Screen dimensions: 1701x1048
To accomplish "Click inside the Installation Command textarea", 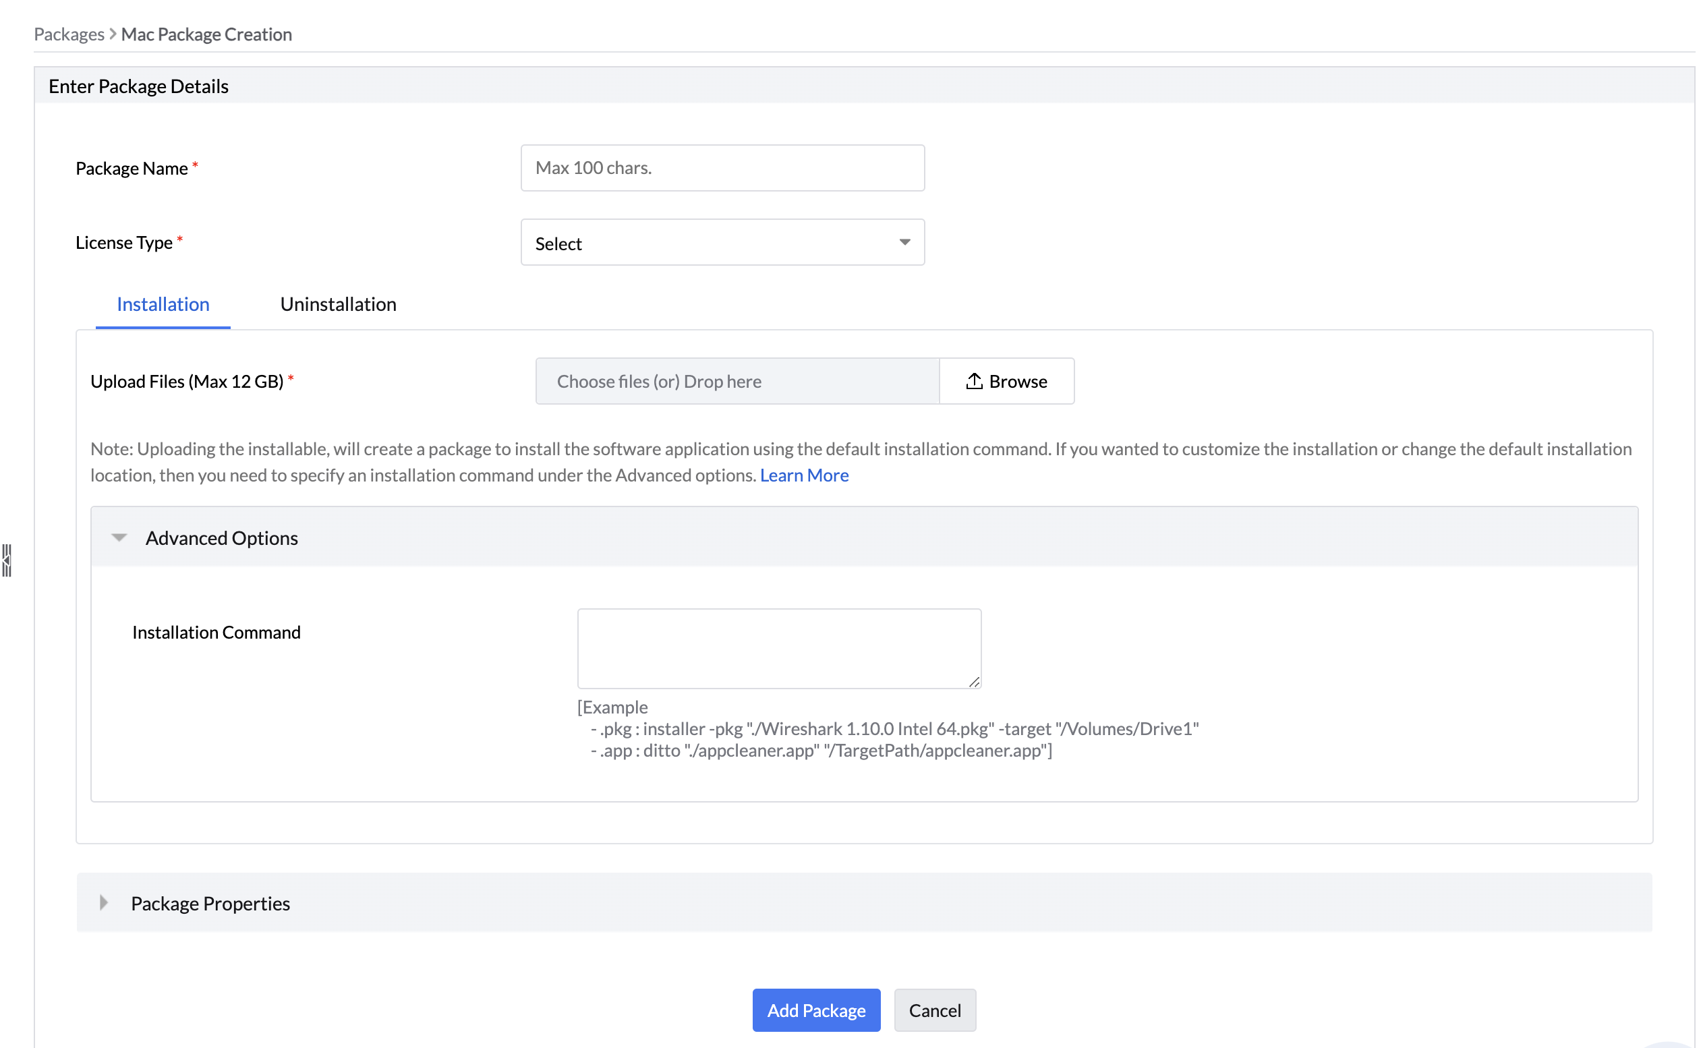I will coord(778,647).
